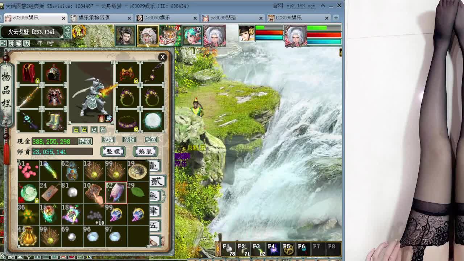Close the inventory panel
The height and width of the screenshot is (261, 464).
[x=162, y=57]
